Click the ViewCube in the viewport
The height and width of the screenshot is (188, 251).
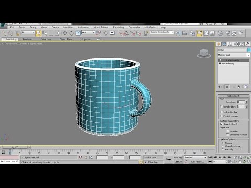click(x=204, y=53)
